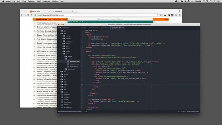Switch to the first Hacker News browser tab
The width and height of the screenshot is (222, 125).
click(x=40, y=11)
